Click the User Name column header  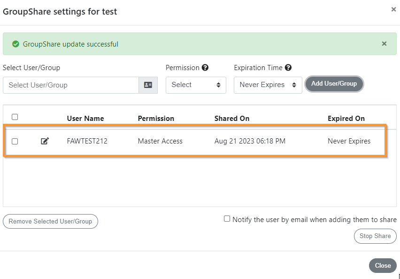point(85,119)
